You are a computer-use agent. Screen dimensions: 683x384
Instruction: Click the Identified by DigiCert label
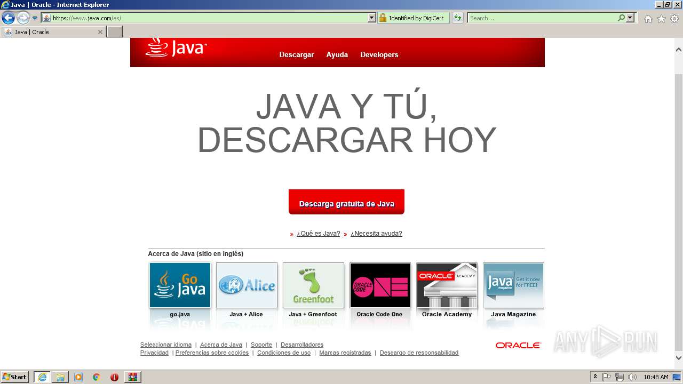click(x=416, y=18)
